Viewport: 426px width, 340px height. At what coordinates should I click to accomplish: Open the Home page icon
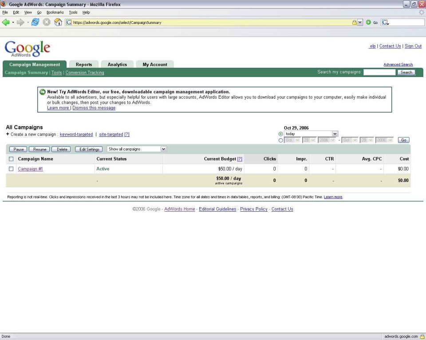click(58, 22)
